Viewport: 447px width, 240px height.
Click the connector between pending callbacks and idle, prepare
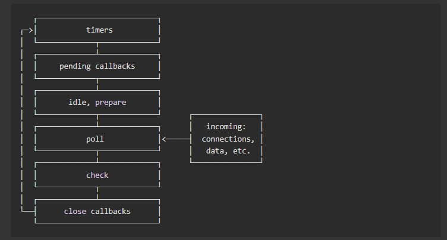[97, 84]
